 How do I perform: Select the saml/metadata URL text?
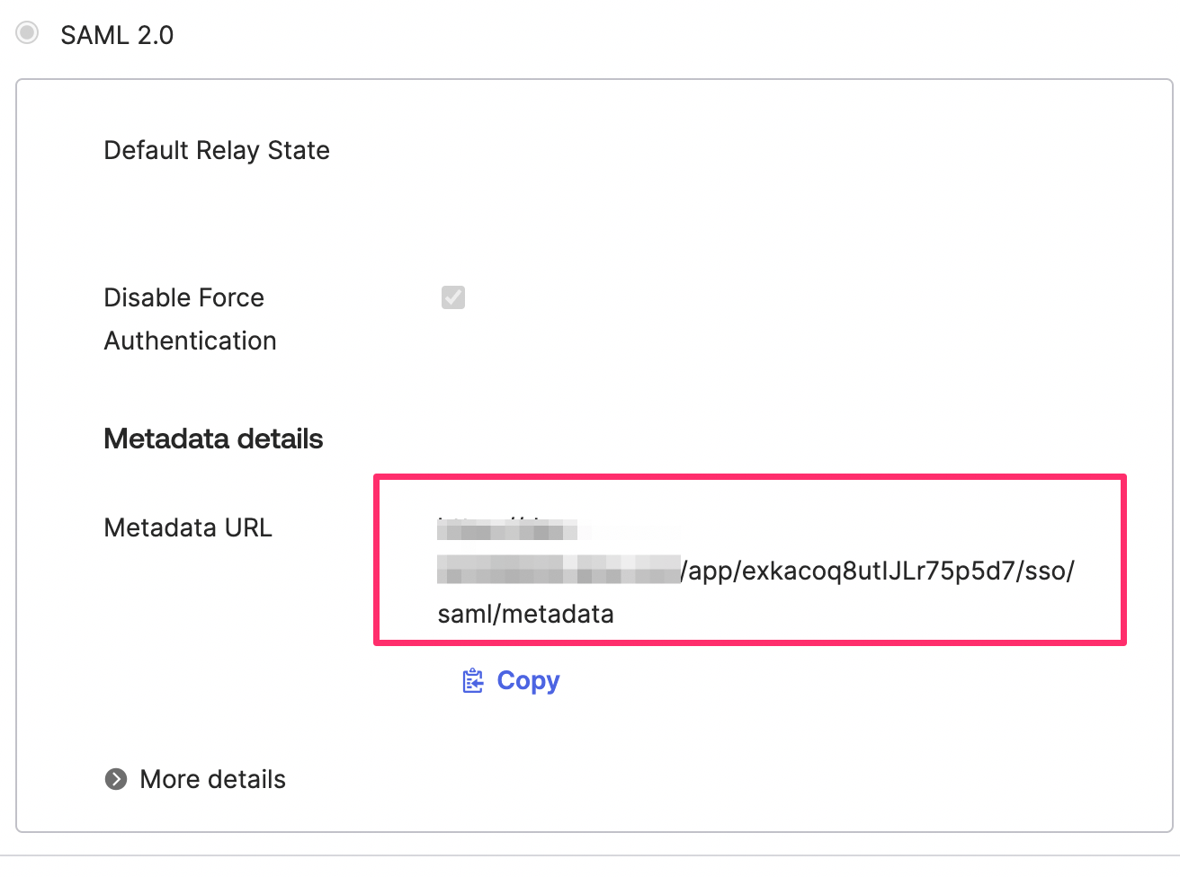pos(526,614)
